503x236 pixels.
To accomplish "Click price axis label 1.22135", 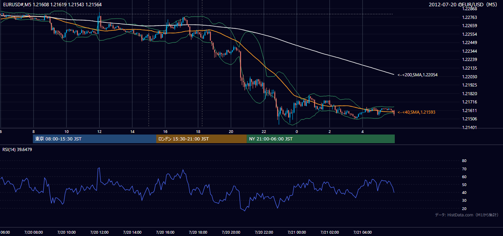I will [x=470, y=68].
